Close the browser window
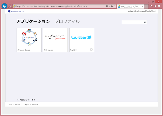This screenshot has width=163, height=116. click(158, 2)
